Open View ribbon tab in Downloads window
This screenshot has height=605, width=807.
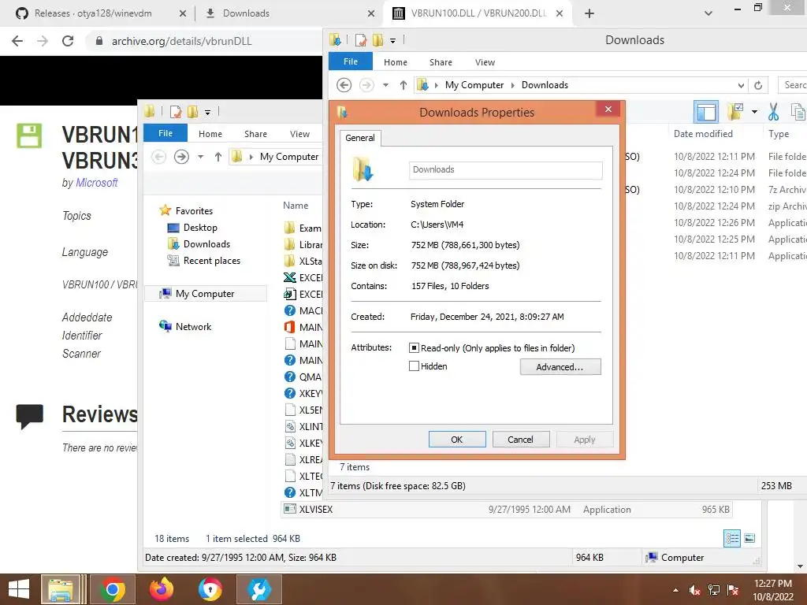[x=485, y=62]
